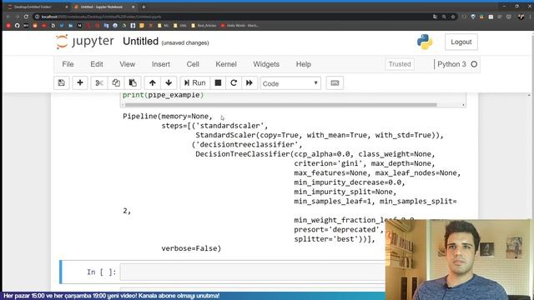The height and width of the screenshot is (300, 534).
Task: Click the Jupyter logo
Action: (85, 42)
